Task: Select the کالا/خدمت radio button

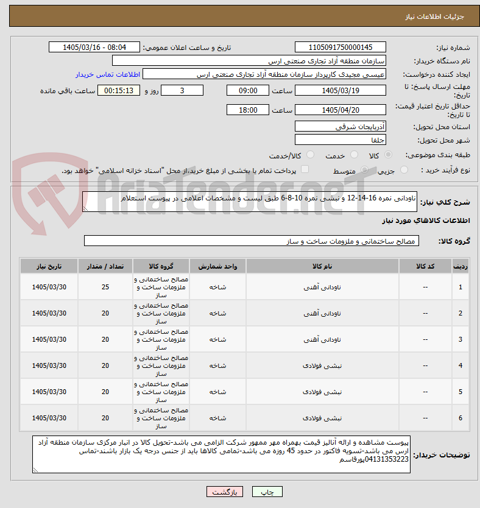Action: [310, 155]
